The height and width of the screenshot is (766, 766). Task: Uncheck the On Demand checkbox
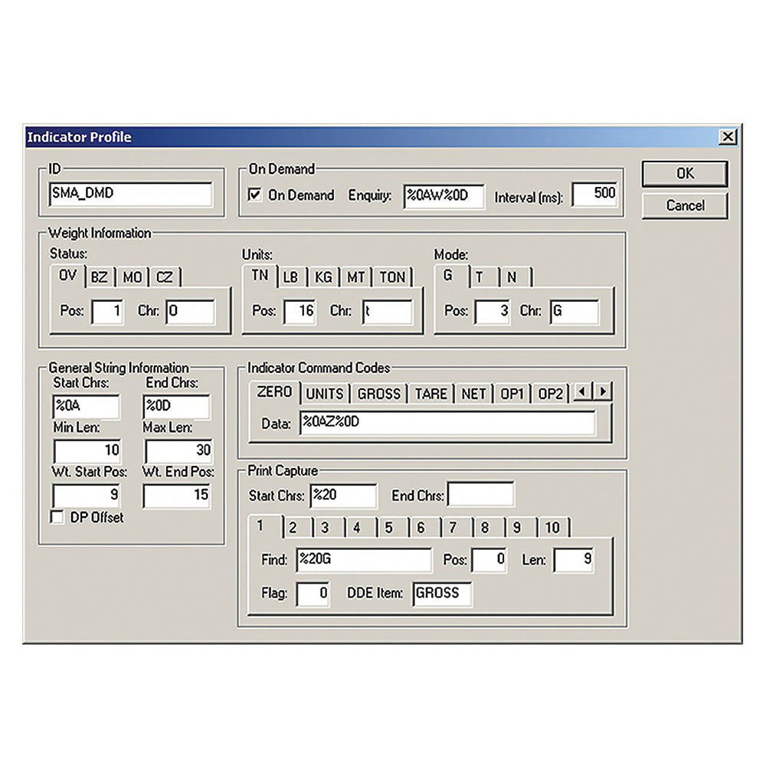[255, 195]
